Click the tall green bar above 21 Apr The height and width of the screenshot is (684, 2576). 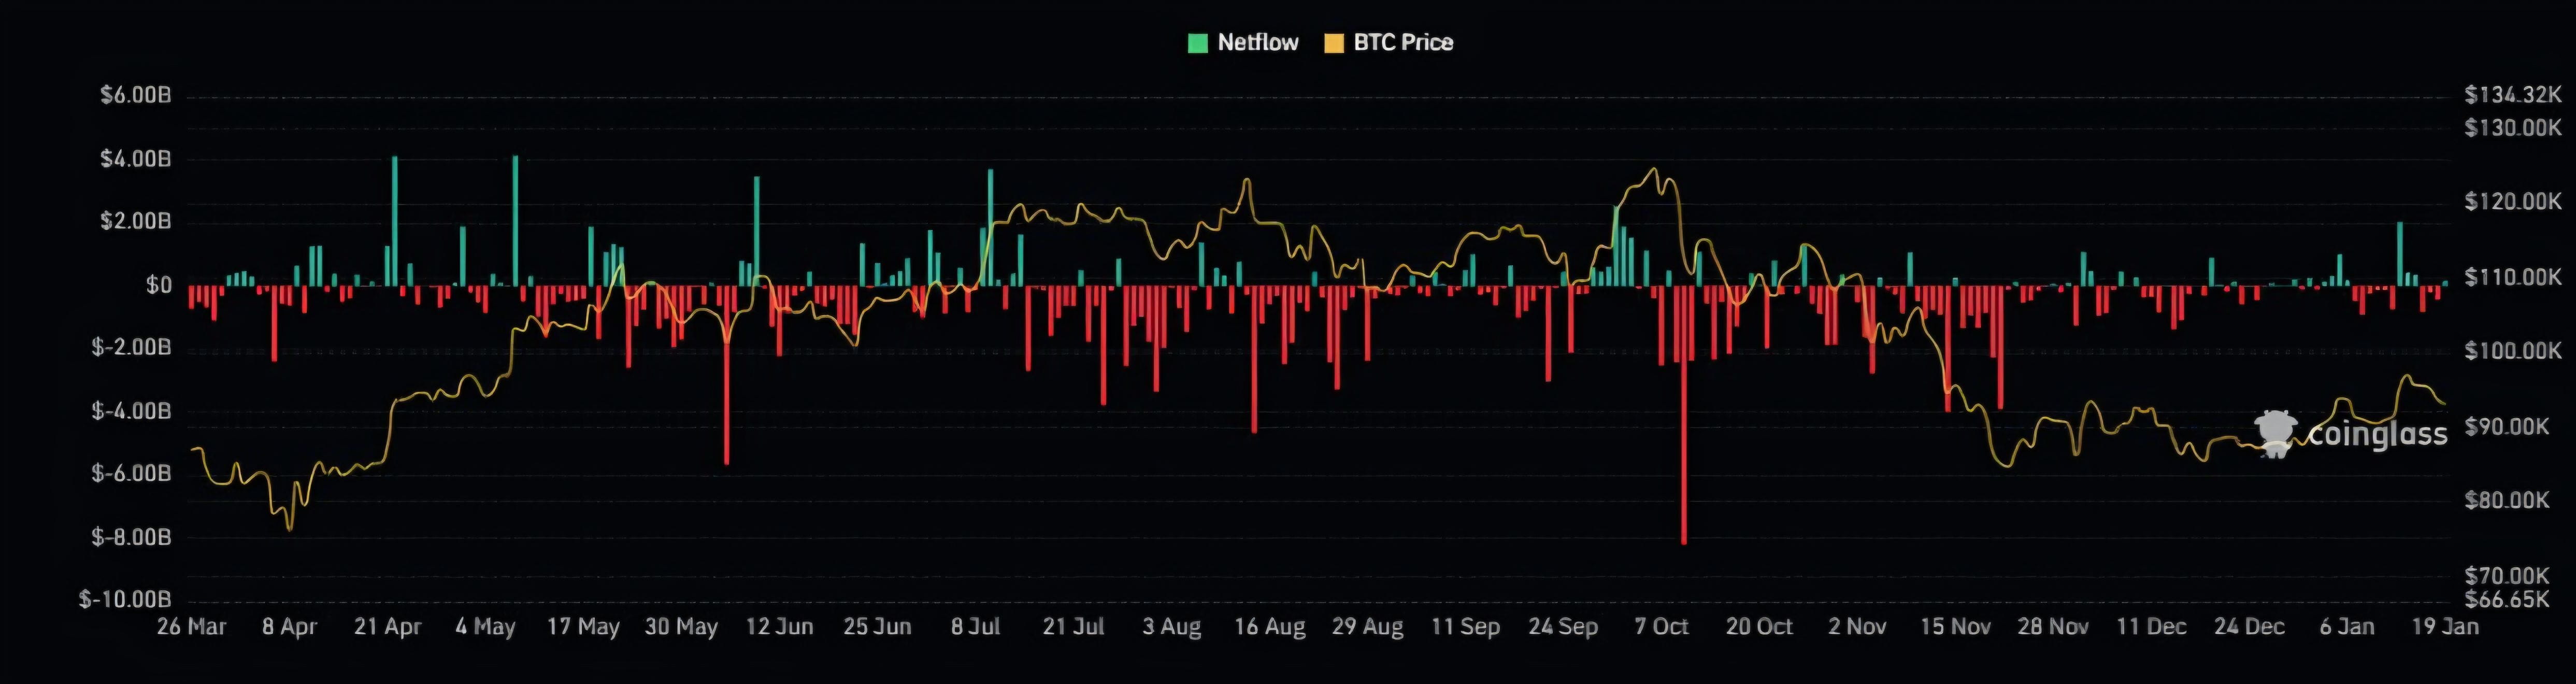point(395,220)
